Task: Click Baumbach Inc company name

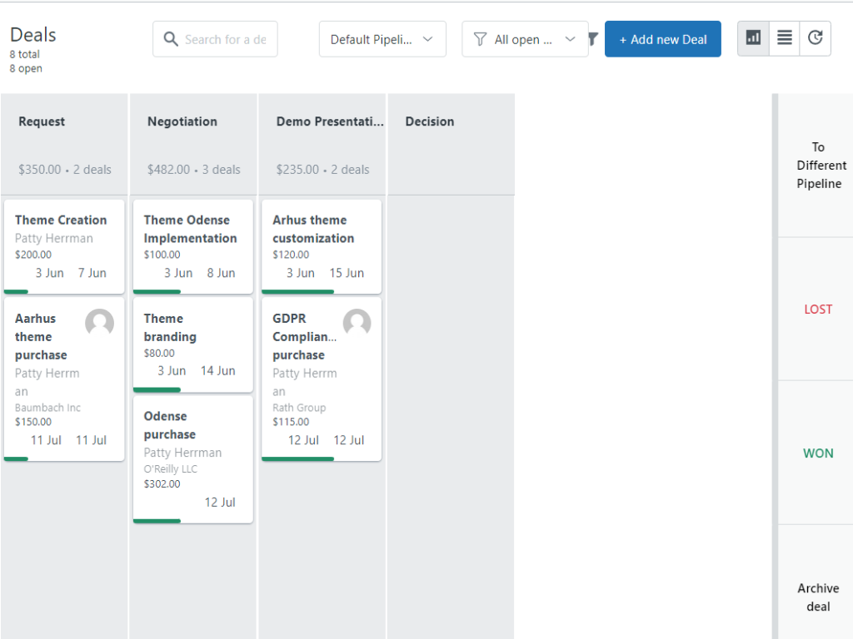Action: [47, 408]
